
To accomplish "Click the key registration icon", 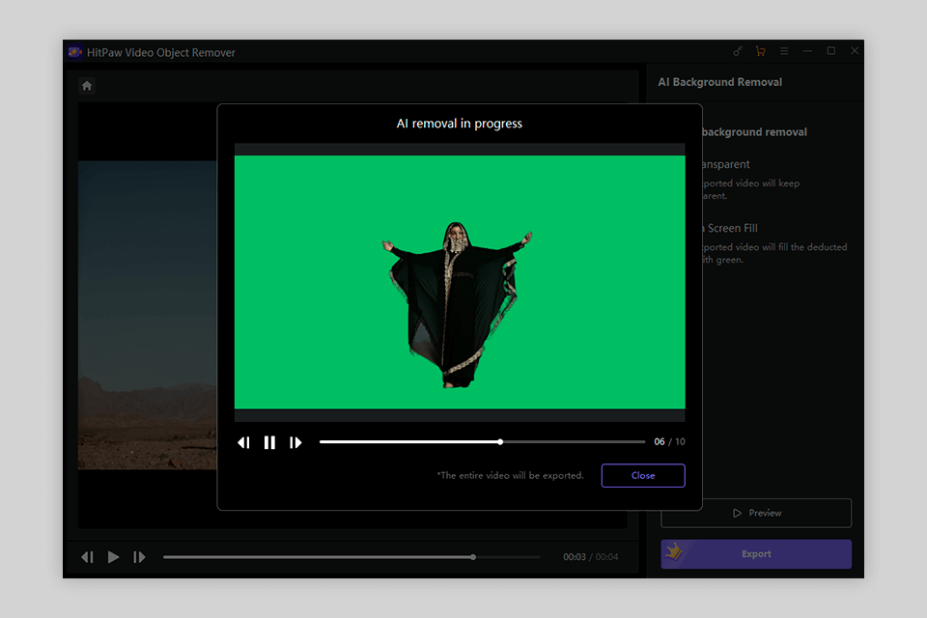I will pyautogui.click(x=738, y=51).
